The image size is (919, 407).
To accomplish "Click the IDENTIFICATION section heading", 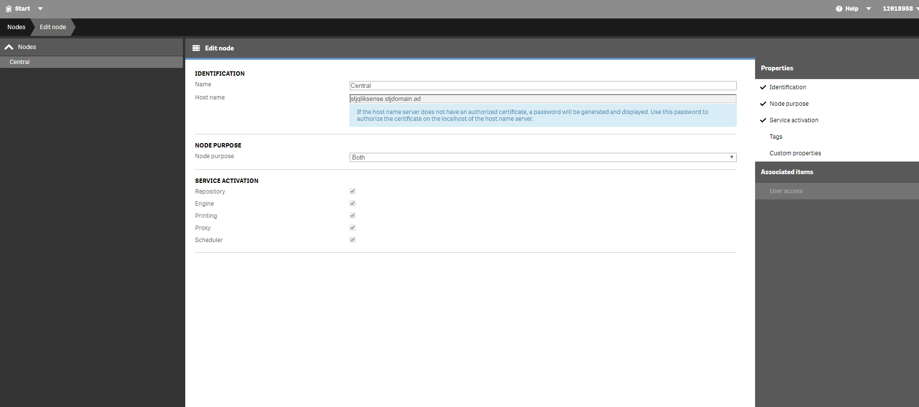I will click(220, 74).
